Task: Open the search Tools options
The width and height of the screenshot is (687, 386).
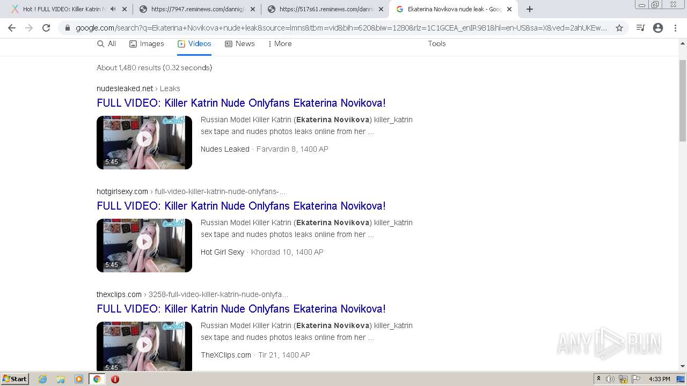Action: click(x=437, y=44)
